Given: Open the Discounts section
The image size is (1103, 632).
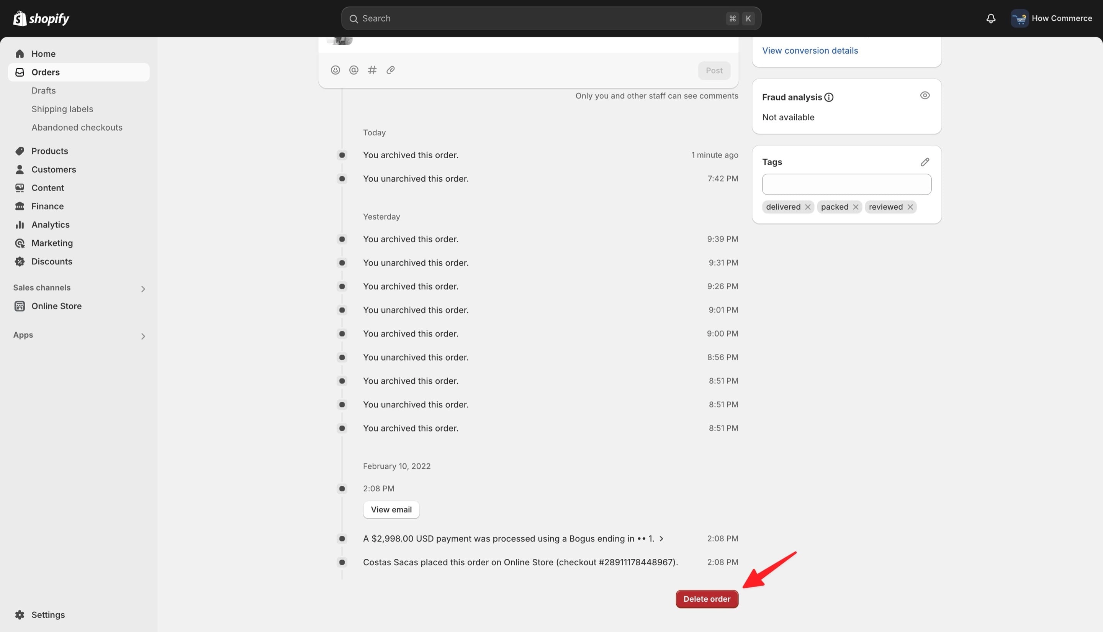Looking at the screenshot, I should point(52,261).
